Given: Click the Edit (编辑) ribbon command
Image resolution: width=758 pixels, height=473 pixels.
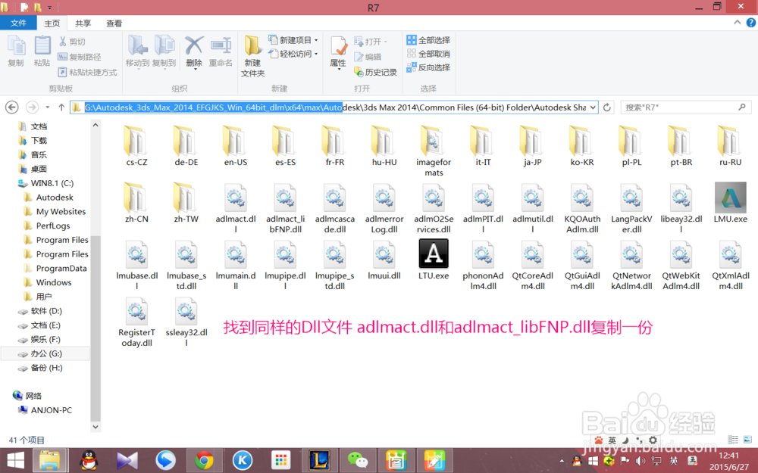Looking at the screenshot, I should pyautogui.click(x=368, y=57).
